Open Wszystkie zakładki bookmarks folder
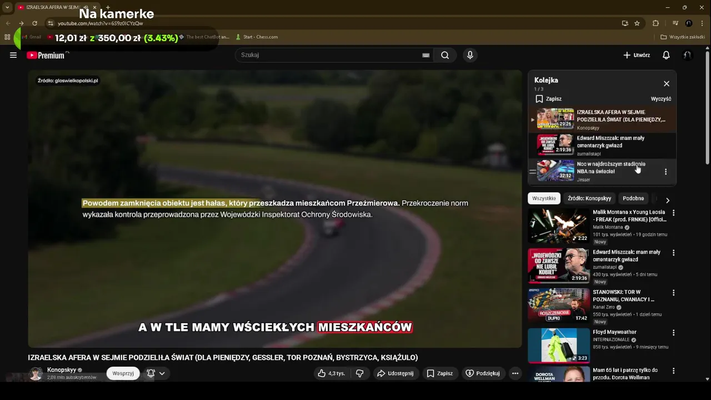The height and width of the screenshot is (400, 711). pos(683,37)
